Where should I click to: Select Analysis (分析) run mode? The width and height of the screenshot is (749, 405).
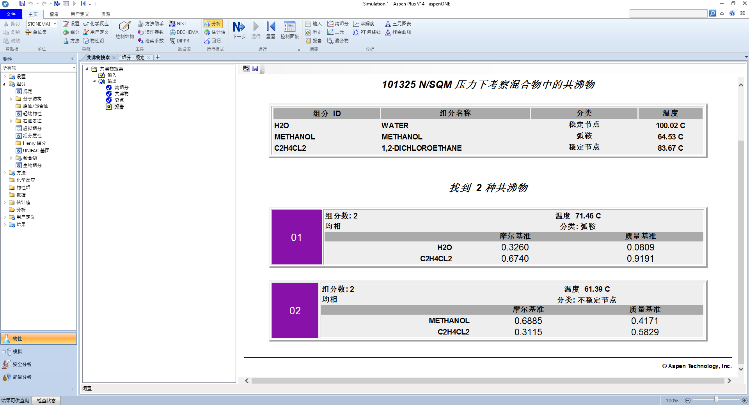(213, 24)
